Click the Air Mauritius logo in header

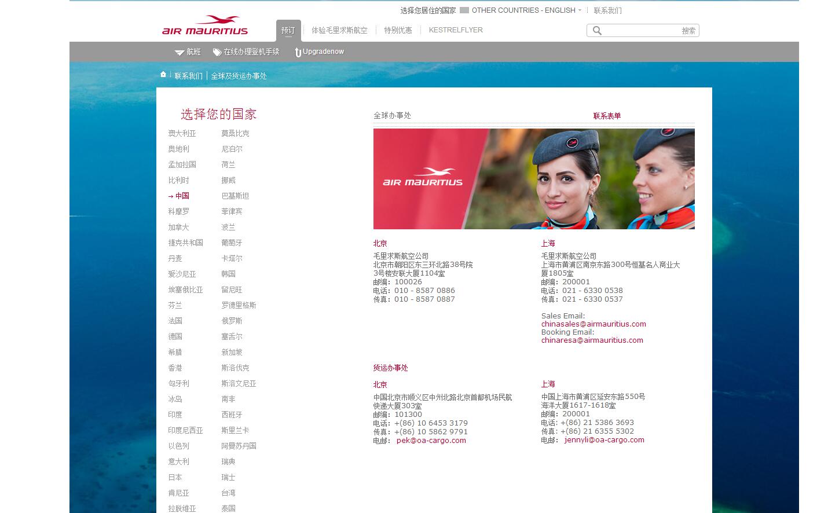[x=205, y=25]
